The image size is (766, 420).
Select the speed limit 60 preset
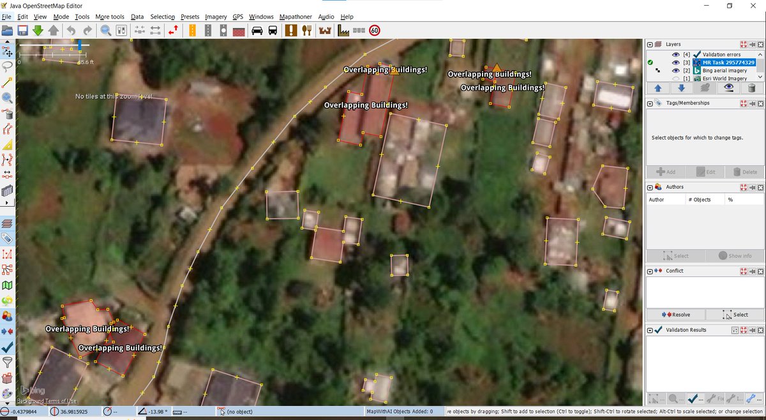coord(375,30)
